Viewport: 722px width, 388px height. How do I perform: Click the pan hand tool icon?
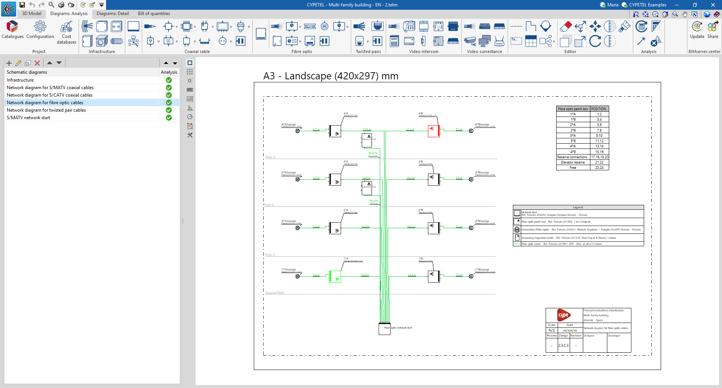(685, 14)
